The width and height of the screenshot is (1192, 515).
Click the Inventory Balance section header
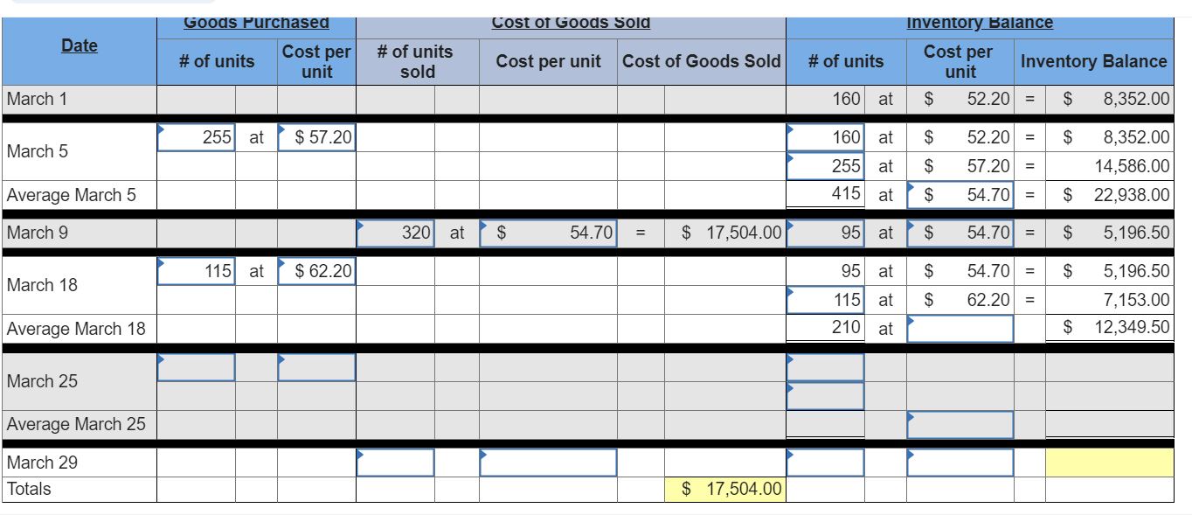pyautogui.click(x=980, y=24)
